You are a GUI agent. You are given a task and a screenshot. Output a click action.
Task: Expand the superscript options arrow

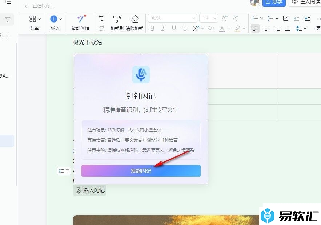202,28
